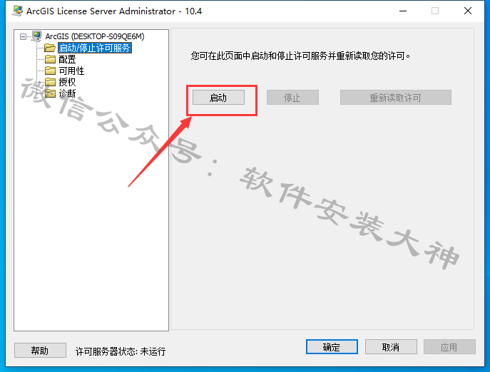Select the 启动/停止许可服务 tree item
Viewport: 490px width, 372px height.
click(95, 48)
